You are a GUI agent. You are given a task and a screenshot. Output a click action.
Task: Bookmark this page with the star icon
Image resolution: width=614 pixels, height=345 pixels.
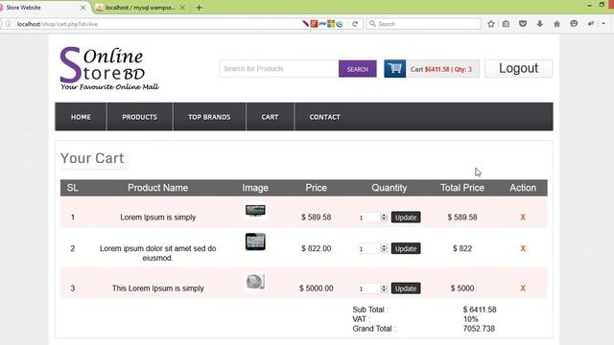491,24
